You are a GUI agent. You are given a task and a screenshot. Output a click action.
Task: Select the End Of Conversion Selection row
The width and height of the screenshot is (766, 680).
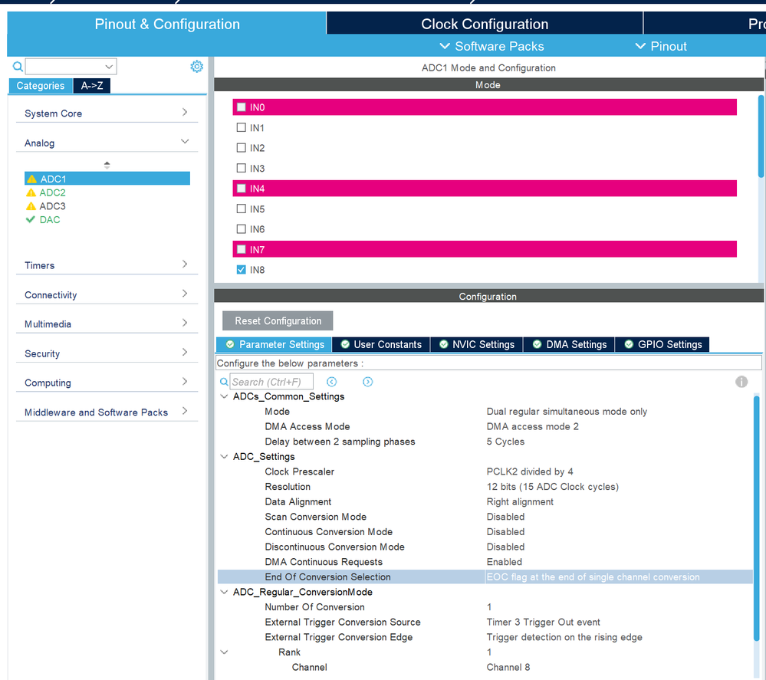(x=485, y=577)
